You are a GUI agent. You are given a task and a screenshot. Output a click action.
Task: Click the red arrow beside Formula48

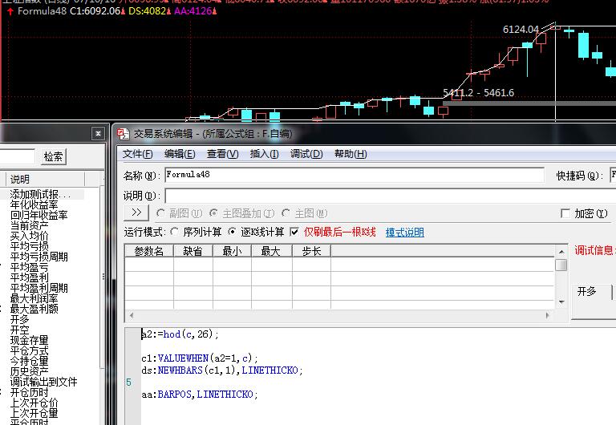pyautogui.click(x=10, y=11)
